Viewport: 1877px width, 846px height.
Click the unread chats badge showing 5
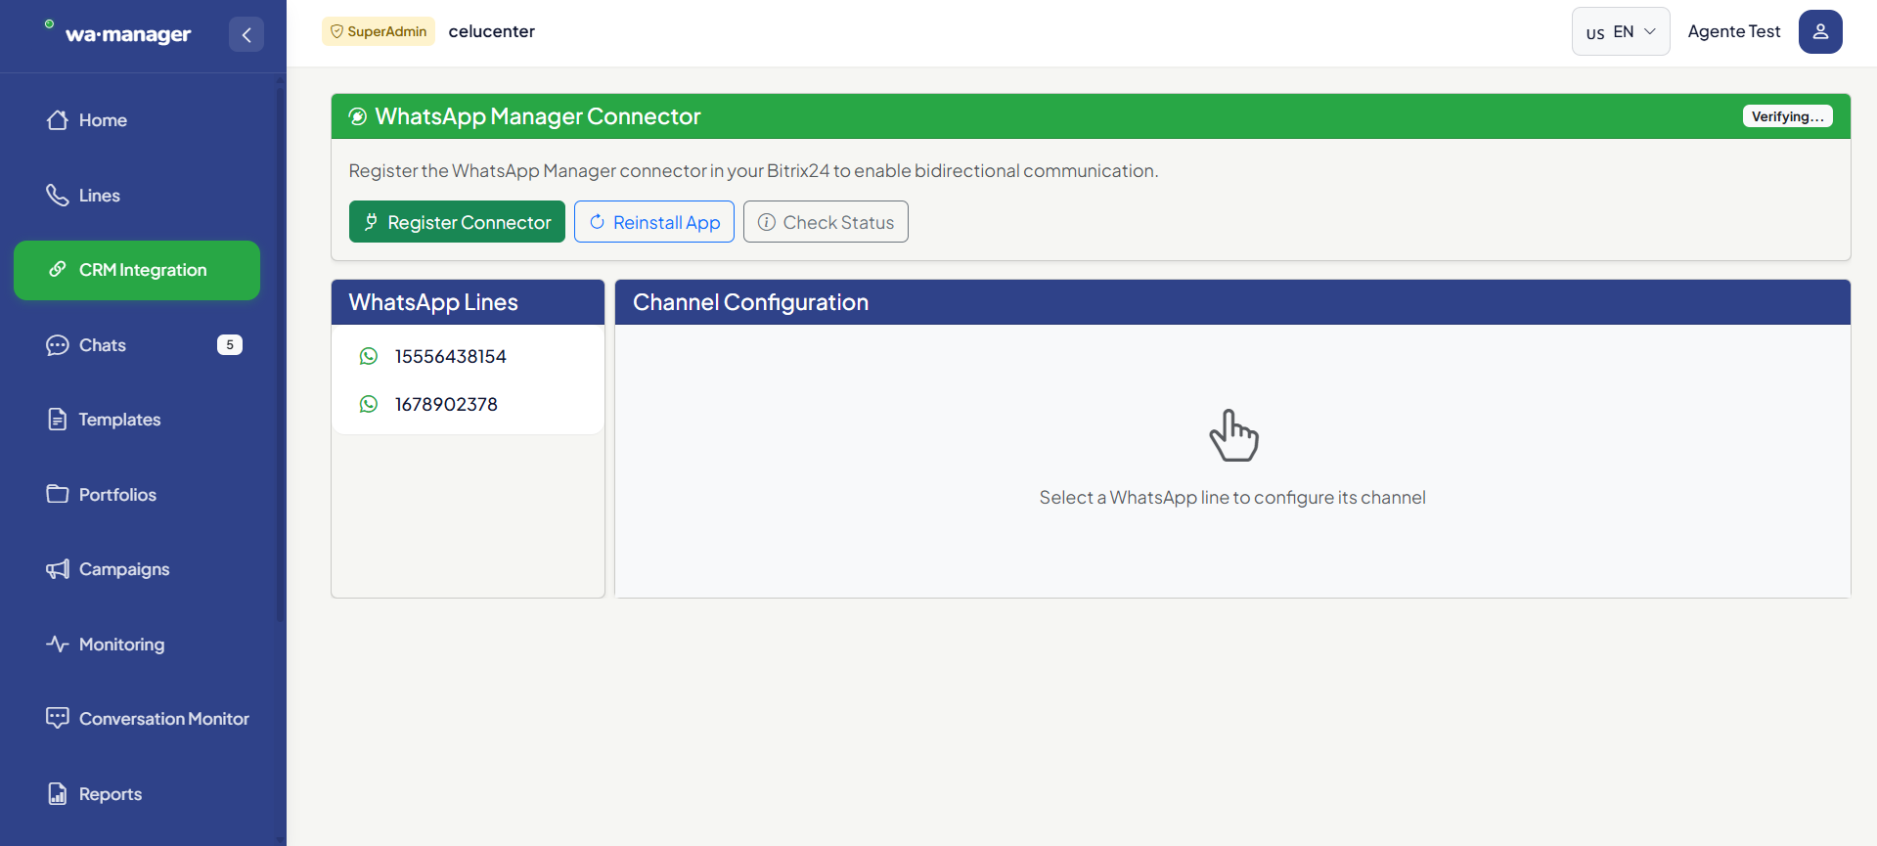pyautogui.click(x=230, y=344)
